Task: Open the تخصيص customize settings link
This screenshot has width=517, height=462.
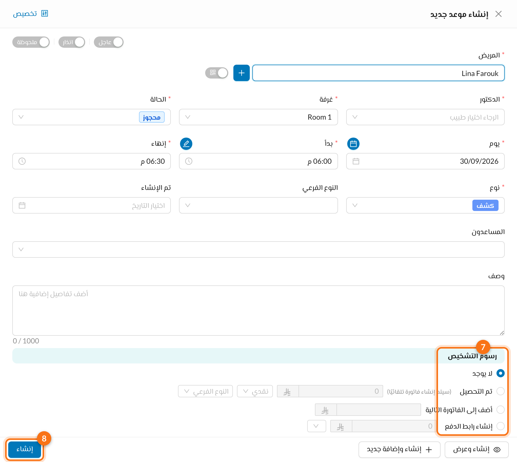Action: pos(31,13)
